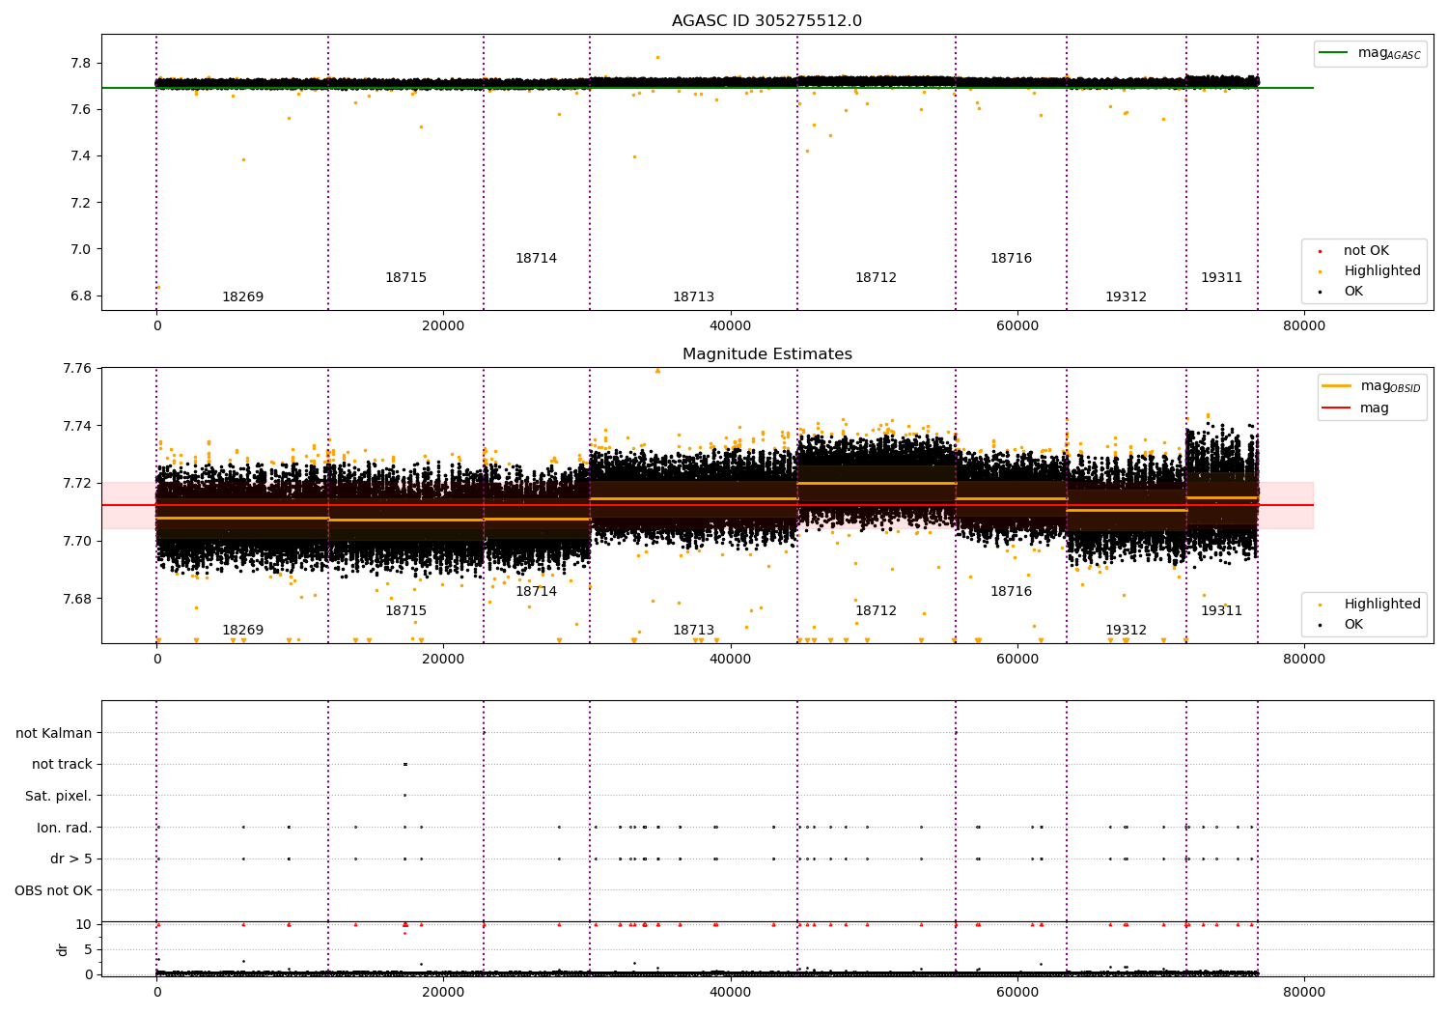This screenshot has height=1014, width=1448.
Task: Click the rotated 'dr' y-axis label
Action: coord(62,949)
